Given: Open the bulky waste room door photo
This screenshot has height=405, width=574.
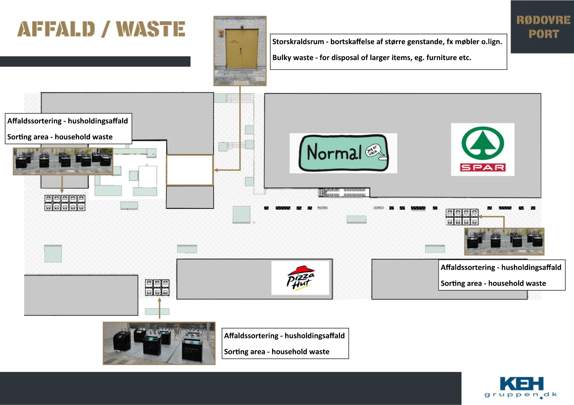Looking at the screenshot, I should [240, 51].
